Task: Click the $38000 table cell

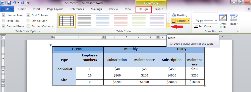Action: click(x=172, y=82)
